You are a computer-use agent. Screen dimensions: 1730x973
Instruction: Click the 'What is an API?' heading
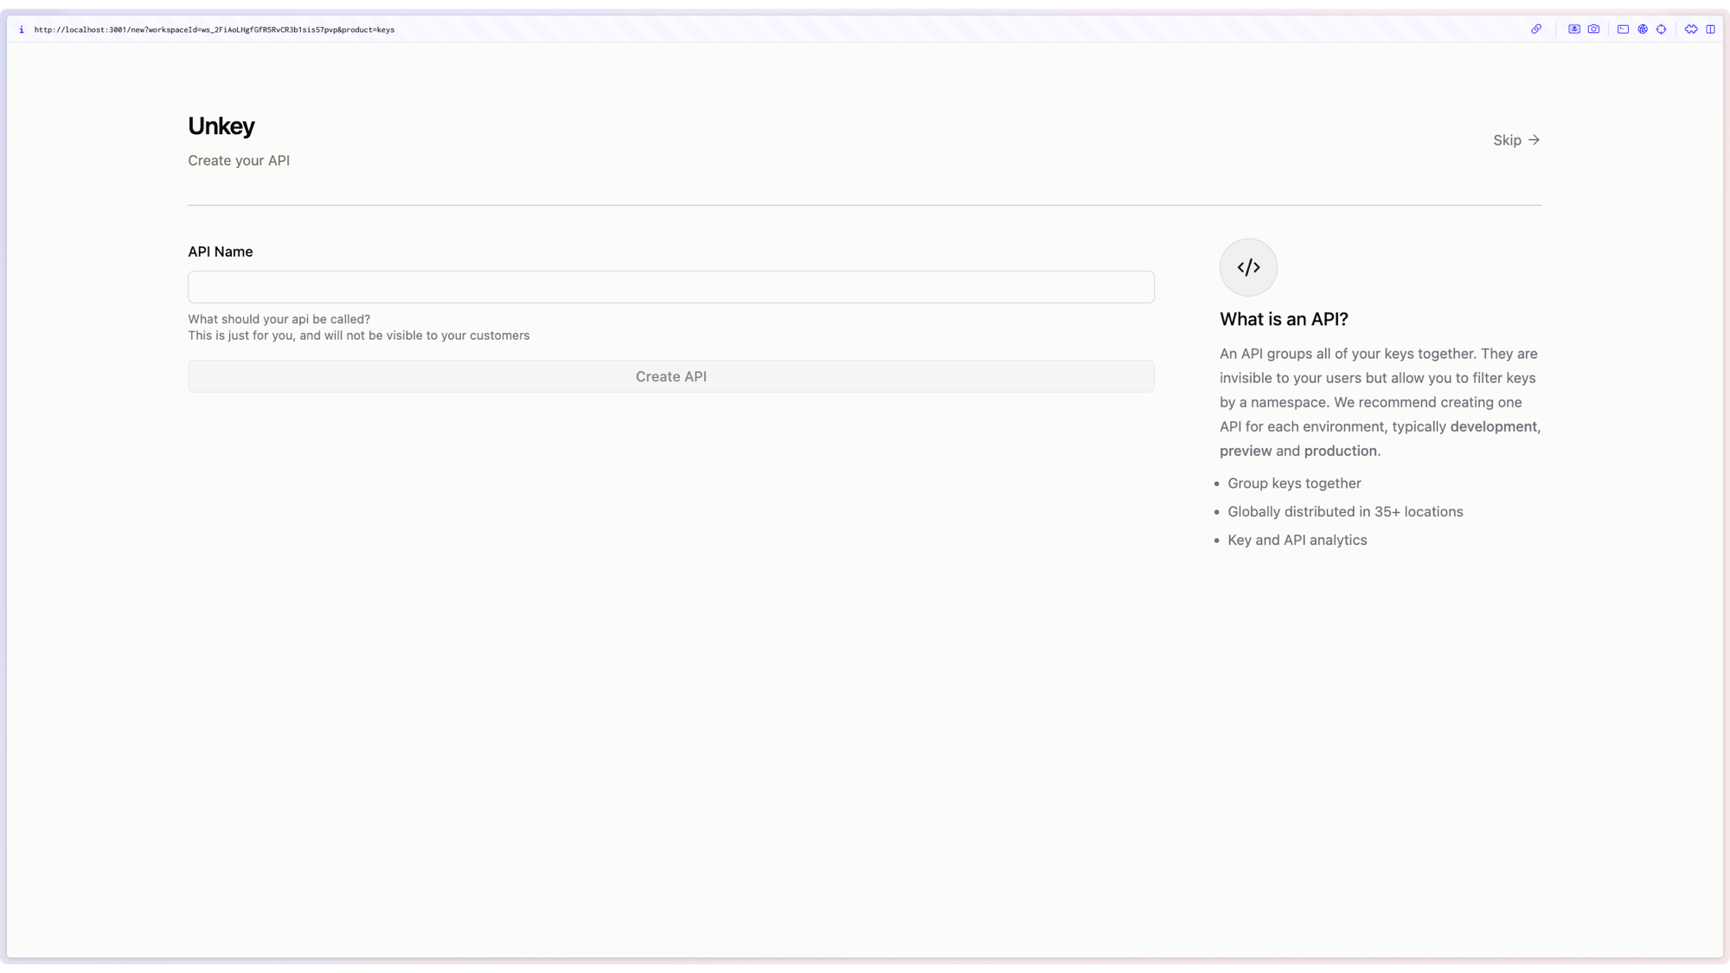click(x=1284, y=319)
